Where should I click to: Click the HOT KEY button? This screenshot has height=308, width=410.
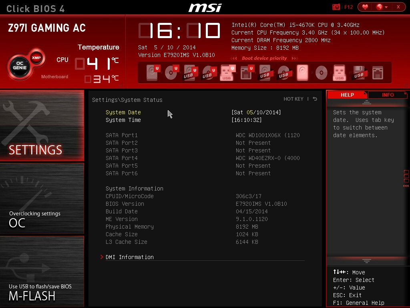pyautogui.click(x=293, y=99)
